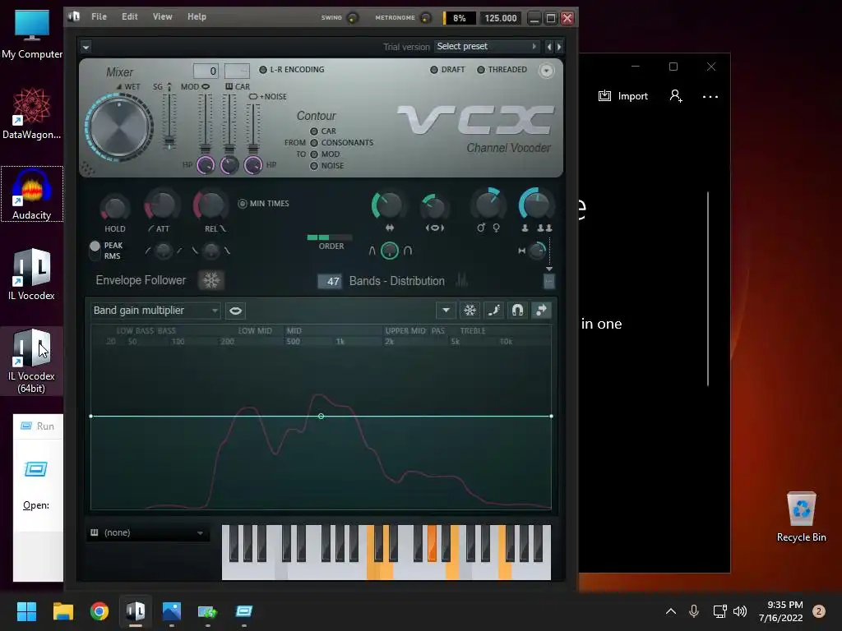Open the (none) keyboard mode dropdown

(147, 532)
